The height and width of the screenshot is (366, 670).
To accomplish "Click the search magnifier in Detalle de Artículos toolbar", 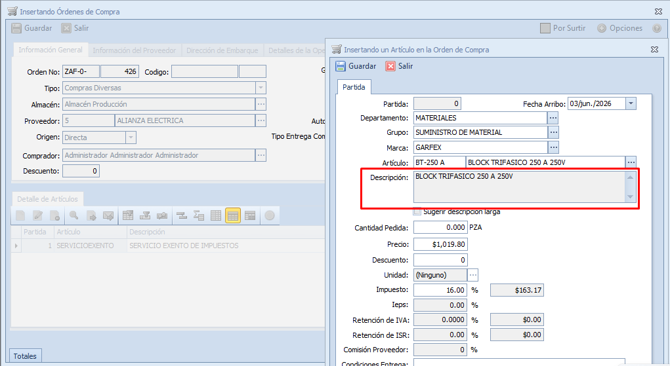I will 73,215.
